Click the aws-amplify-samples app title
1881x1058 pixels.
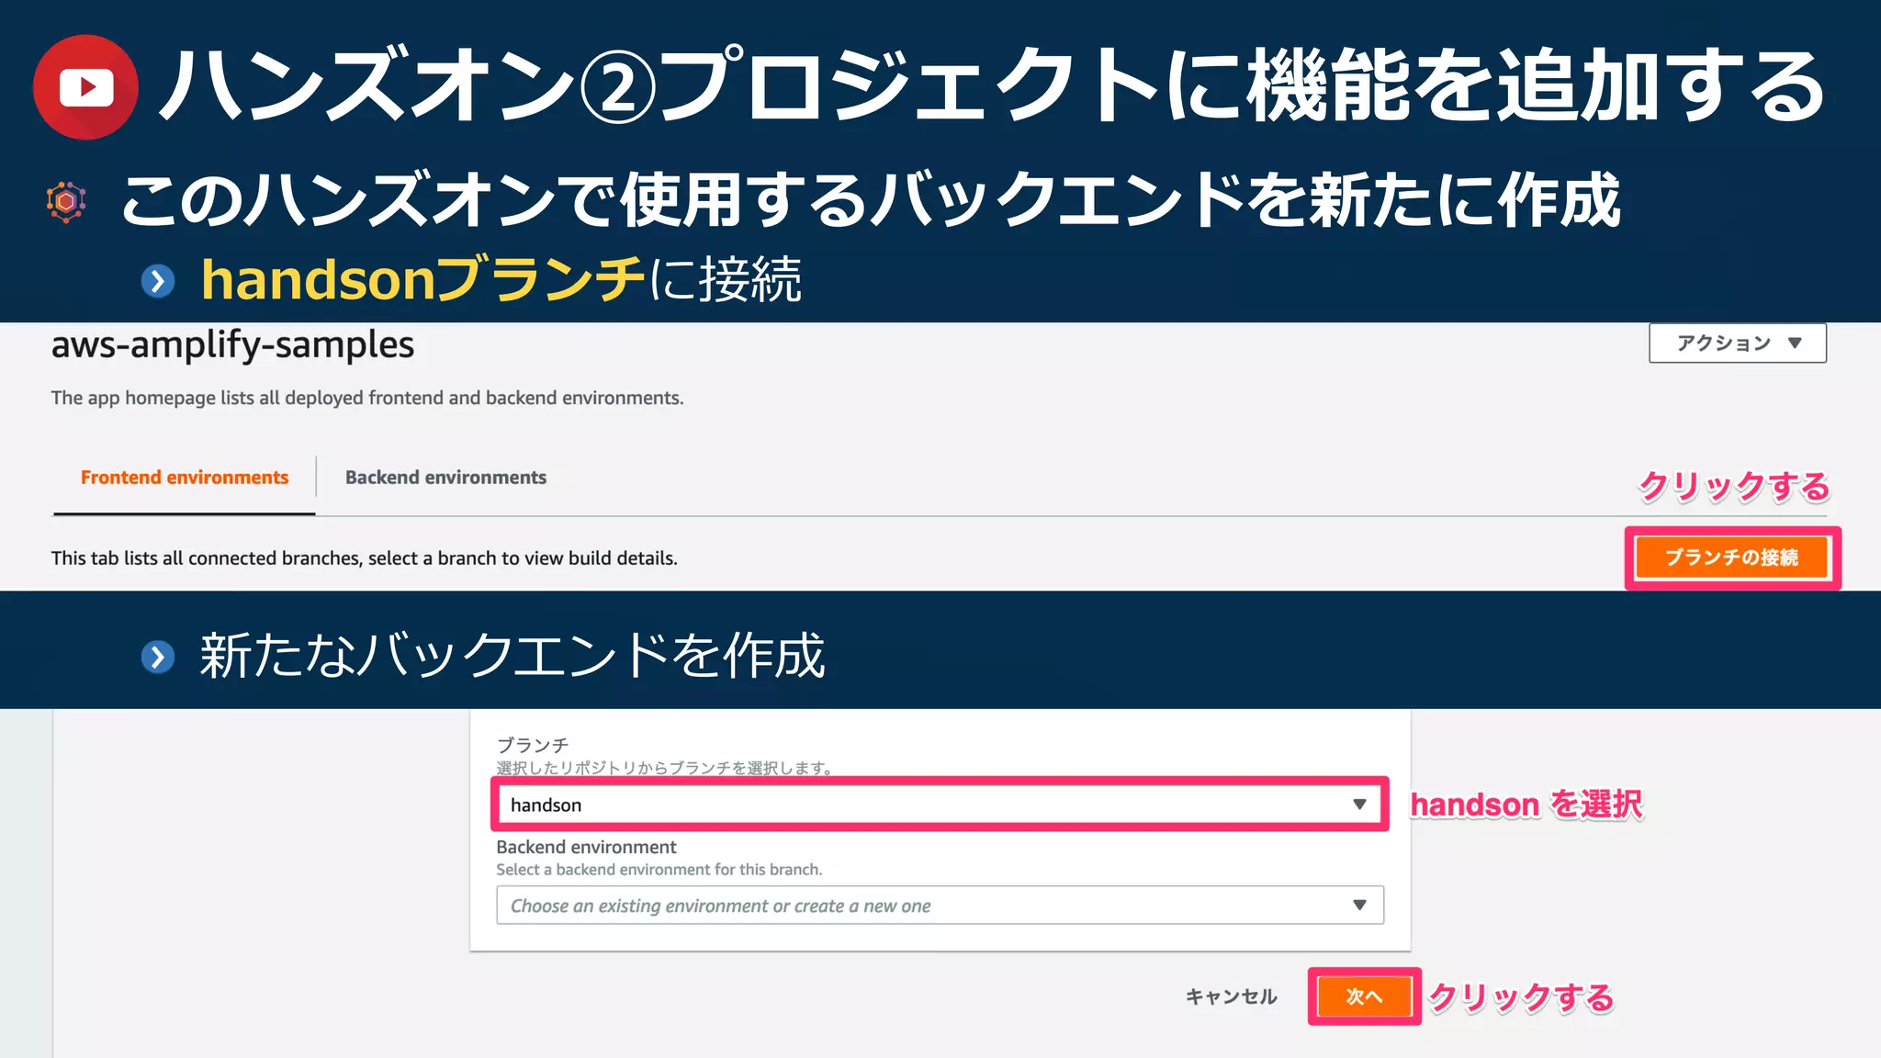(232, 345)
